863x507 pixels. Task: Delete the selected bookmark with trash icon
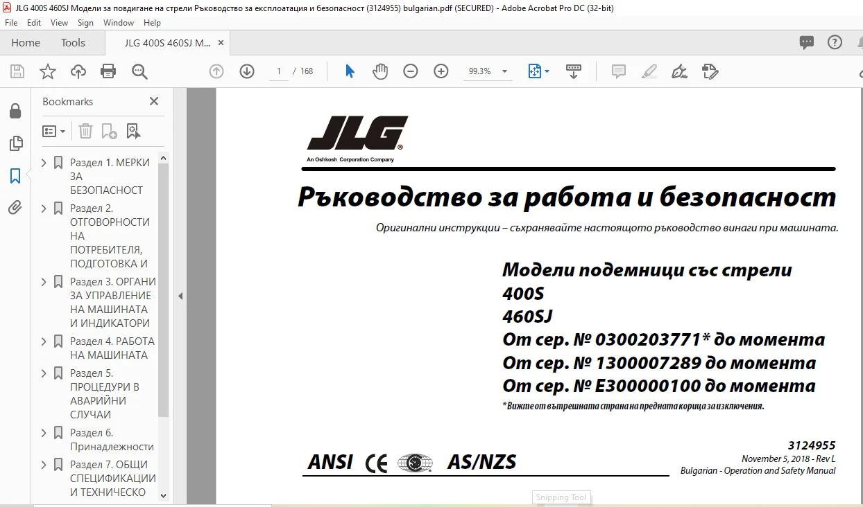tap(85, 131)
